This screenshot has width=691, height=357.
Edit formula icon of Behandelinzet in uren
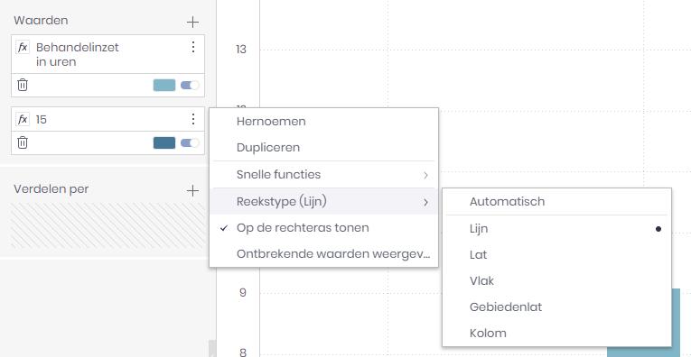(23, 47)
